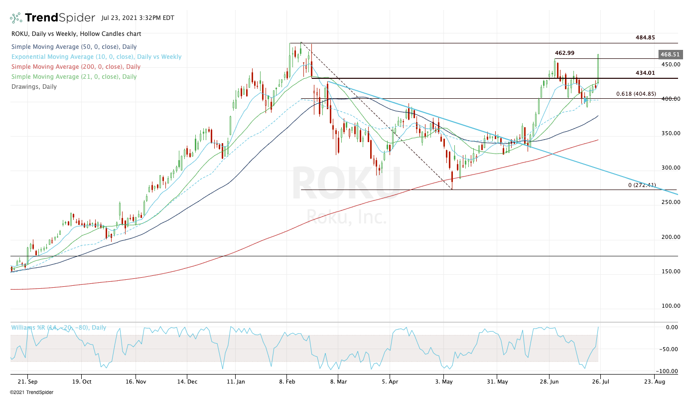Click the 462.99 price level label
The height and width of the screenshot is (397, 693).
564,53
